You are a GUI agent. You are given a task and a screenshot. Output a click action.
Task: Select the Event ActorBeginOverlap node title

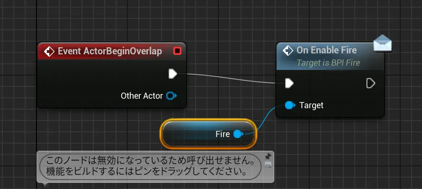coord(109,51)
